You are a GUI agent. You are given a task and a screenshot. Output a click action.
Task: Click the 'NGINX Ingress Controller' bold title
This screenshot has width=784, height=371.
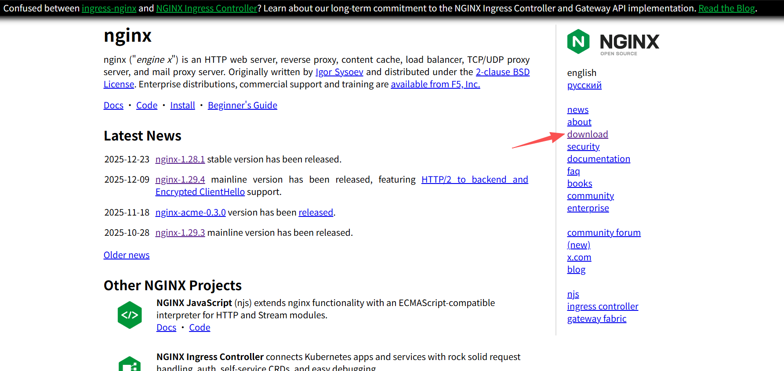pyautogui.click(x=210, y=357)
